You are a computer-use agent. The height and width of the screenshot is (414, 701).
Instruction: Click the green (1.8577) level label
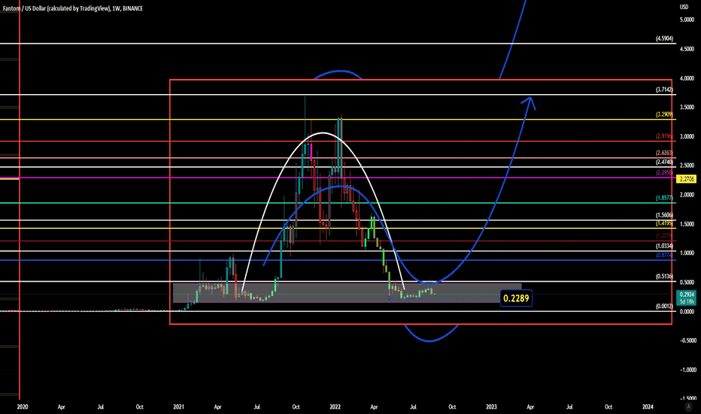[x=664, y=198]
